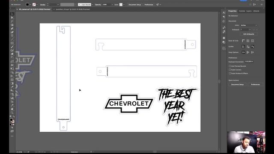Image resolution: width=274 pixels, height=154 pixels.
Task: Toggle Show Grid in Ruler & Grids
Action: click(248, 41)
